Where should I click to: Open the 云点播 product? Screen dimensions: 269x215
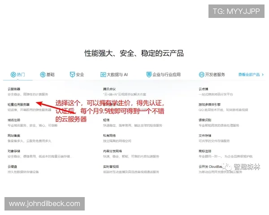click(x=204, y=89)
